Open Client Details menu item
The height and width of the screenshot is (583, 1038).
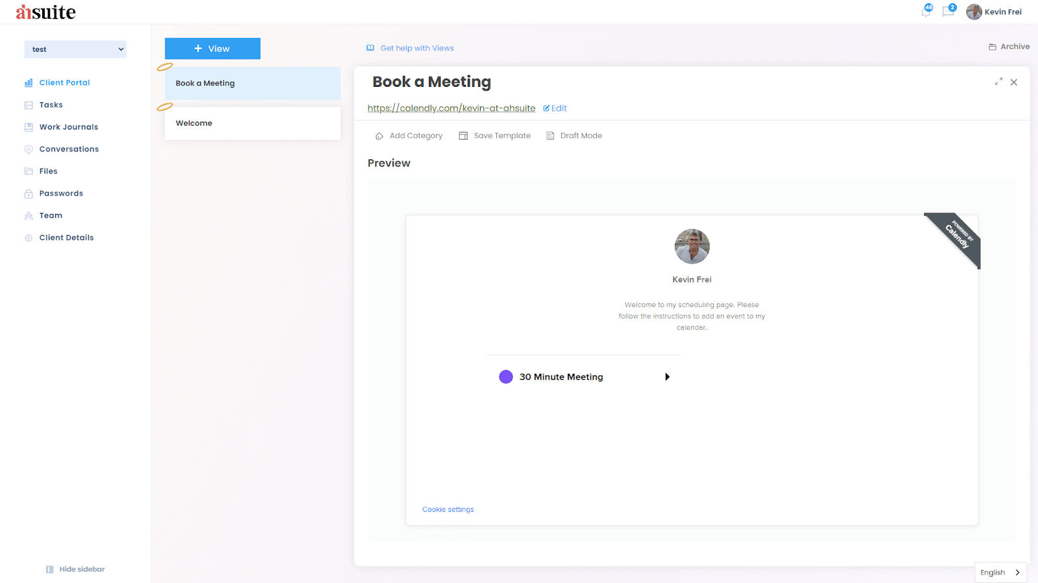[x=66, y=238]
